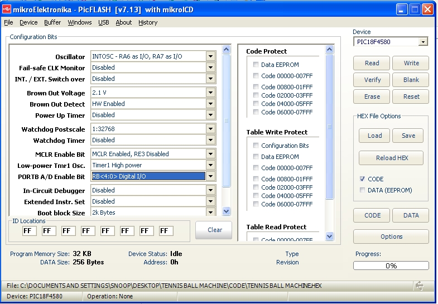The height and width of the screenshot is (304, 438).
Task: Open Brown Out Detect dropdown
Action: [210, 104]
